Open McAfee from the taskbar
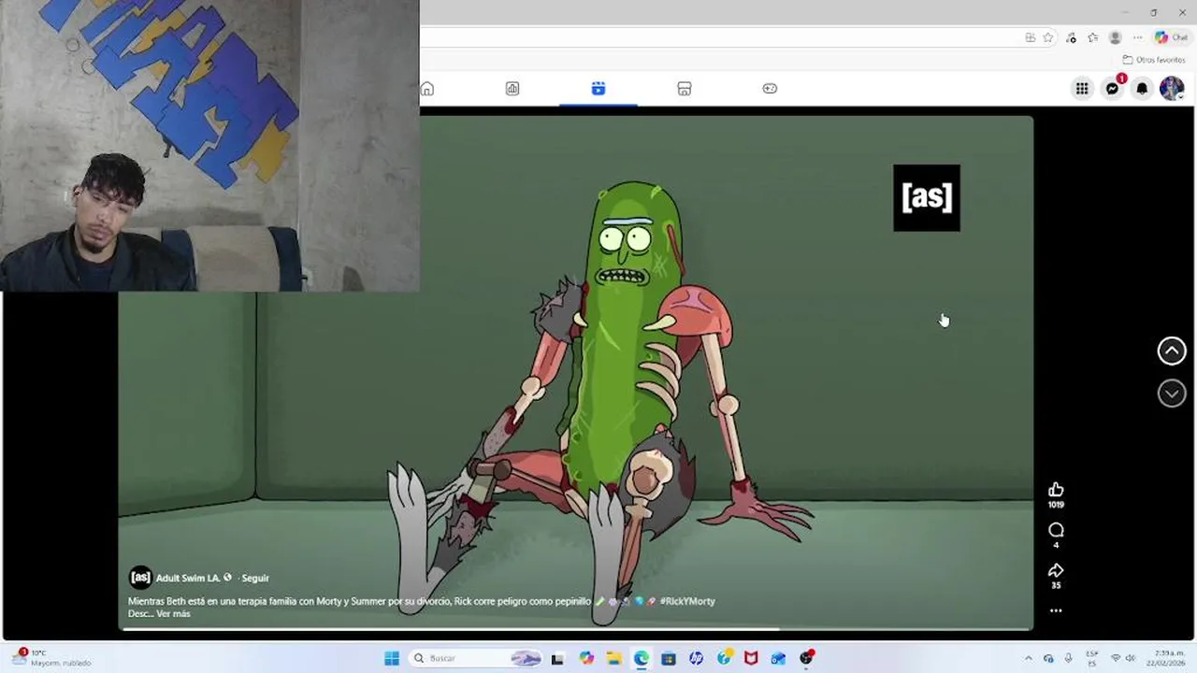This screenshot has height=673, width=1197. click(x=751, y=658)
